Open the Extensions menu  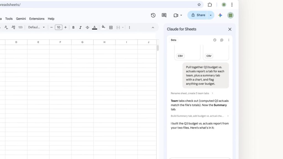pos(37,18)
